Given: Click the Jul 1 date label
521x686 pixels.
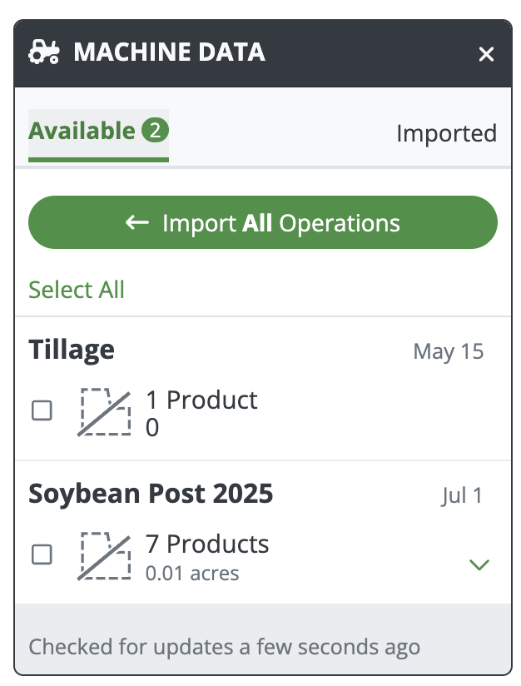Looking at the screenshot, I should click(462, 496).
